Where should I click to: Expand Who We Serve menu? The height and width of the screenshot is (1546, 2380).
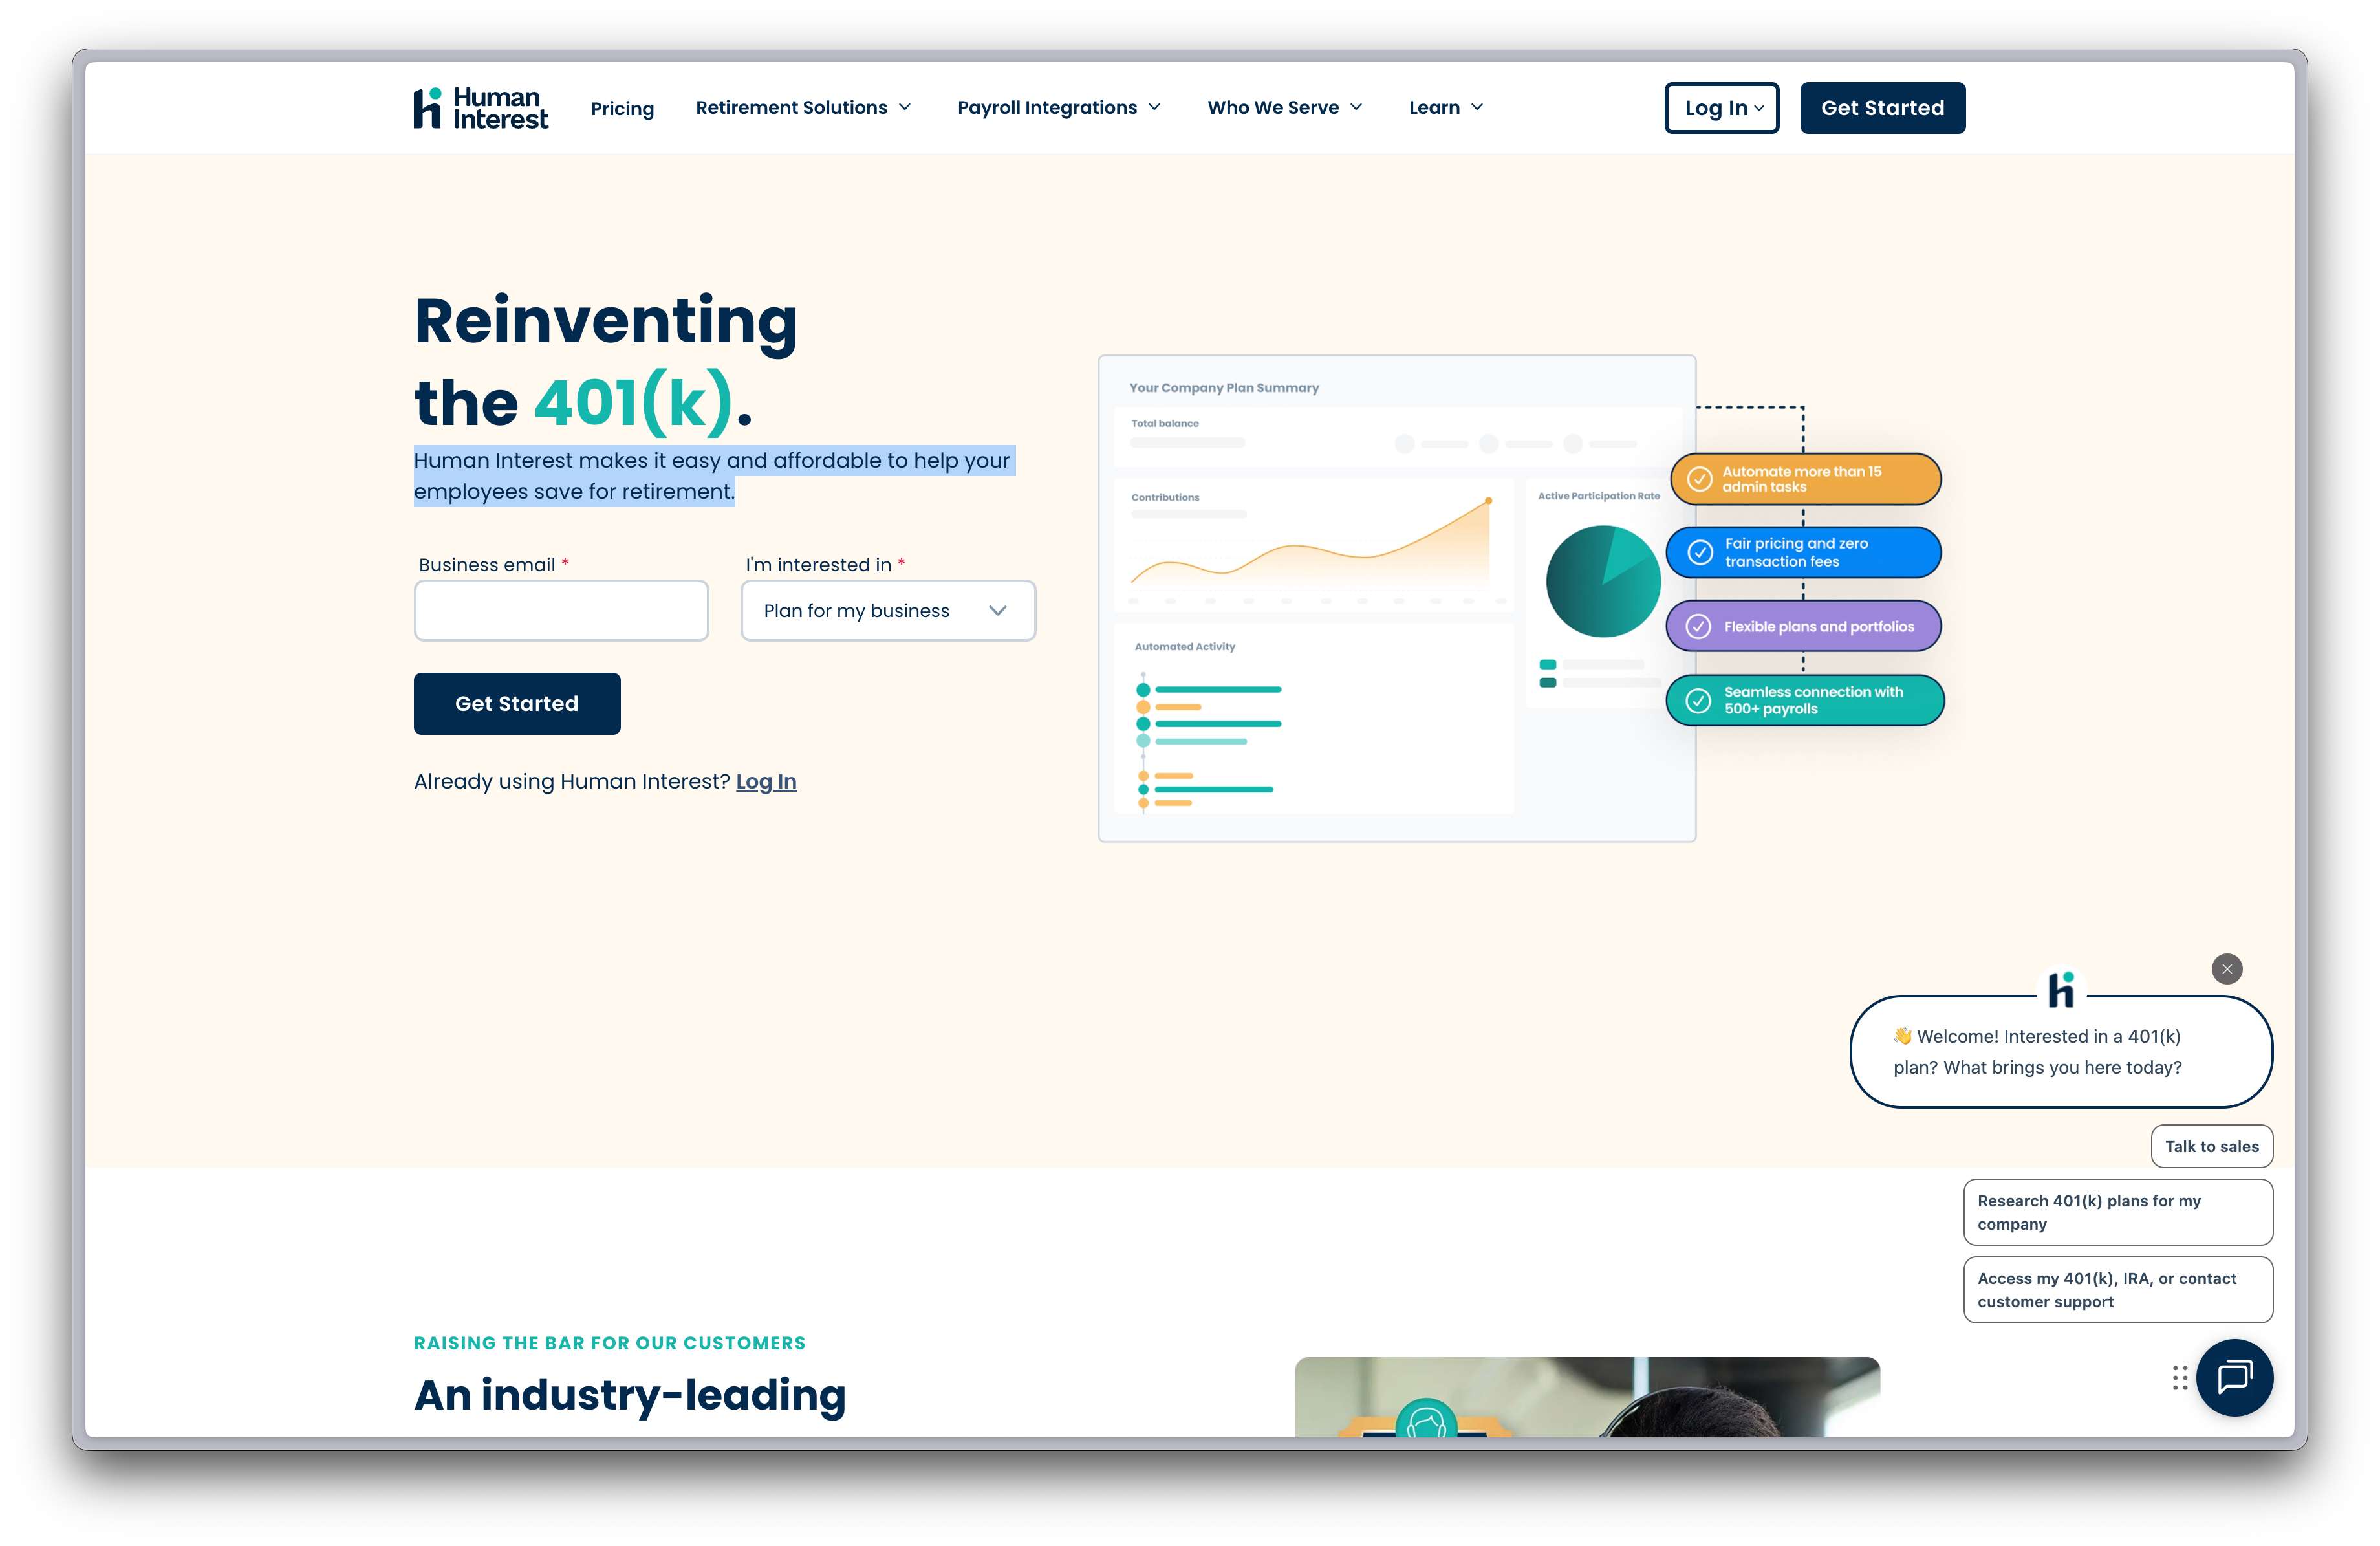tap(1284, 107)
